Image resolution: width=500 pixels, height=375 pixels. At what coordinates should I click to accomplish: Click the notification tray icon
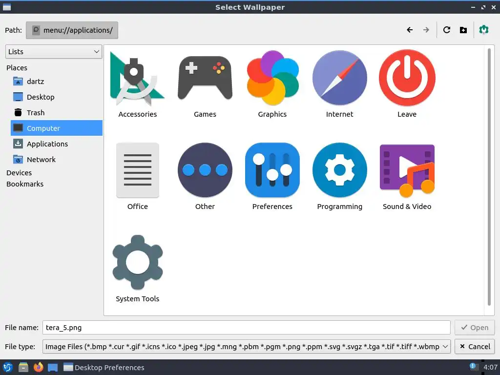coord(473,367)
